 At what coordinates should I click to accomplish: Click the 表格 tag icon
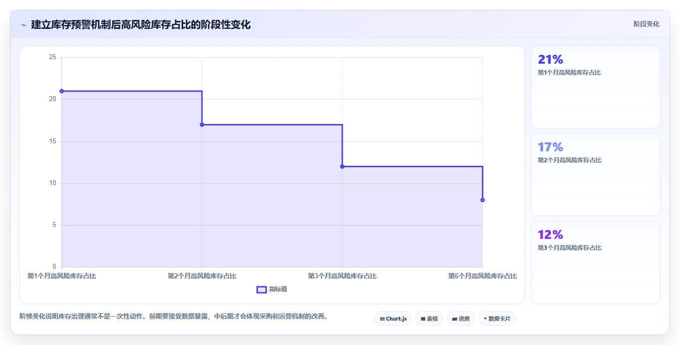[x=423, y=319]
